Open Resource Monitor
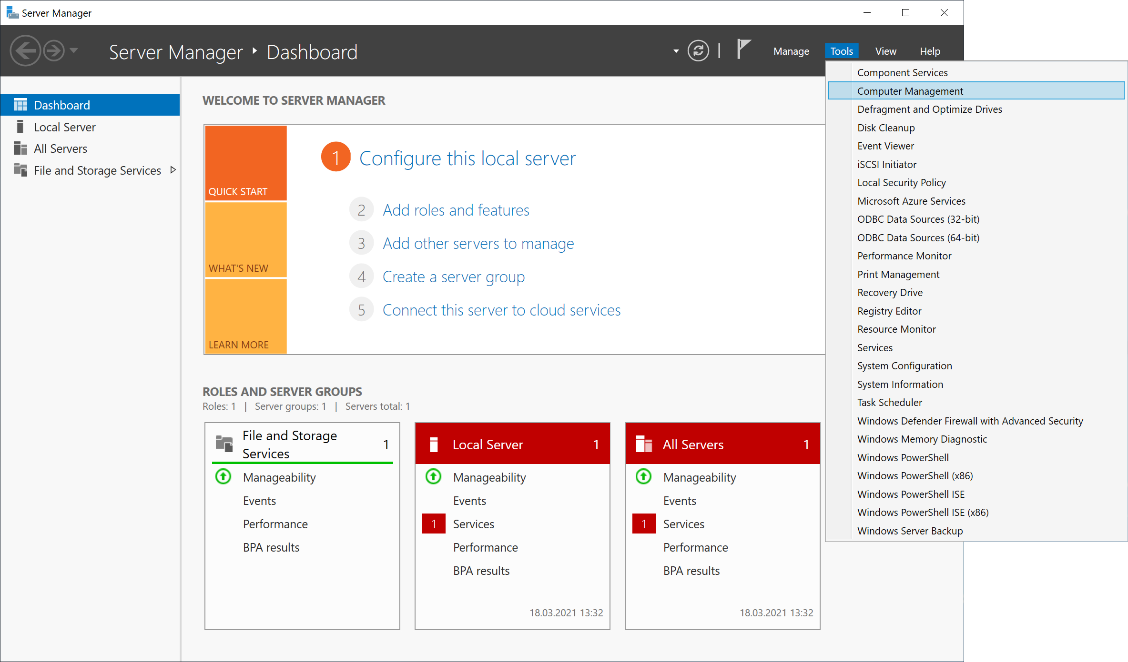Viewport: 1128px width, 662px height. click(976, 329)
